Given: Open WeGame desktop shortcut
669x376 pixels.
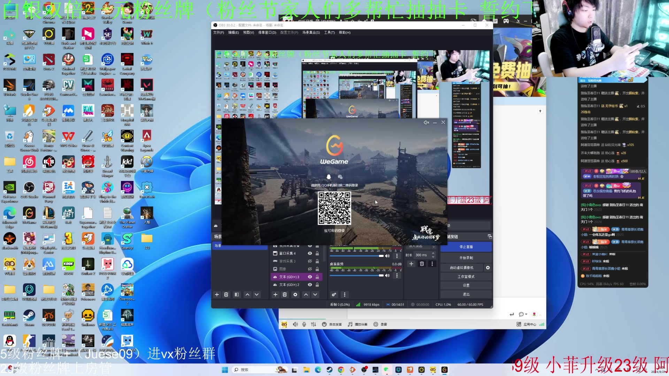Looking at the screenshot, I should pos(29,215).
